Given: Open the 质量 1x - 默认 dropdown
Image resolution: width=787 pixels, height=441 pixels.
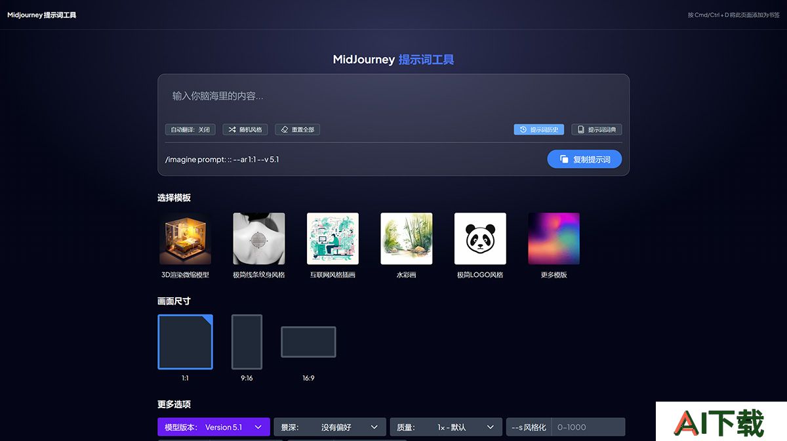Looking at the screenshot, I should click(446, 427).
